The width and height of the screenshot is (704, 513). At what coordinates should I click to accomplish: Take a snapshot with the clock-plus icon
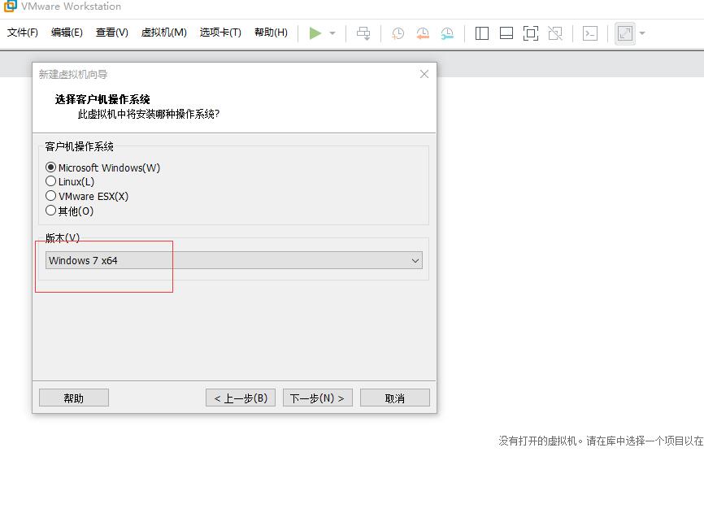[x=398, y=33]
